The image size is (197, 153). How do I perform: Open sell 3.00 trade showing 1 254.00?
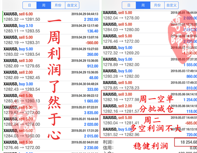click(149, 97)
